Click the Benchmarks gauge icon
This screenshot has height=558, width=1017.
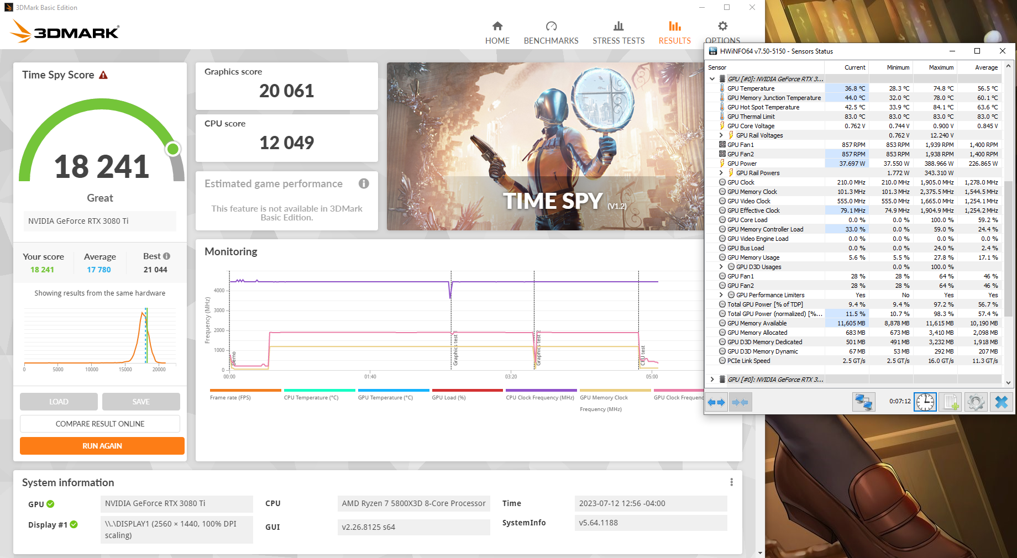(551, 26)
